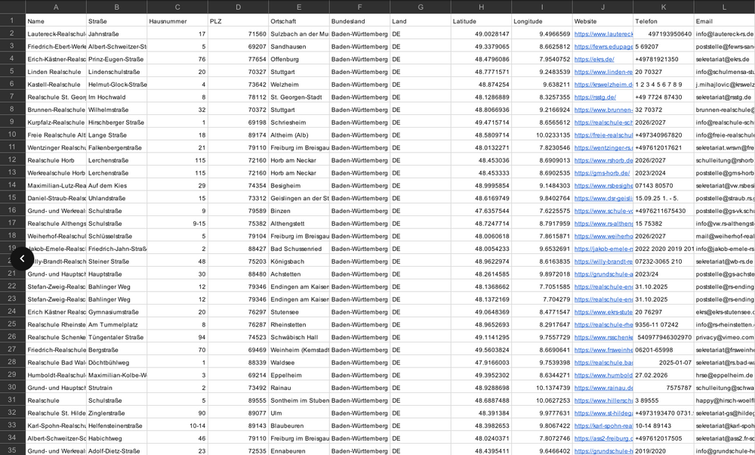Open the krswelzheim website link
The height and width of the screenshot is (455, 755).
pos(603,85)
